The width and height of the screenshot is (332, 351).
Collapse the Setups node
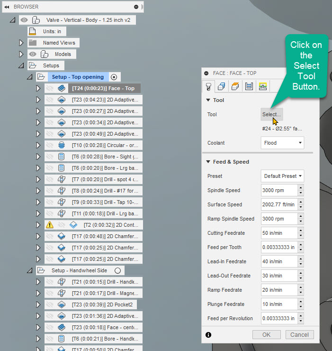click(x=21, y=65)
